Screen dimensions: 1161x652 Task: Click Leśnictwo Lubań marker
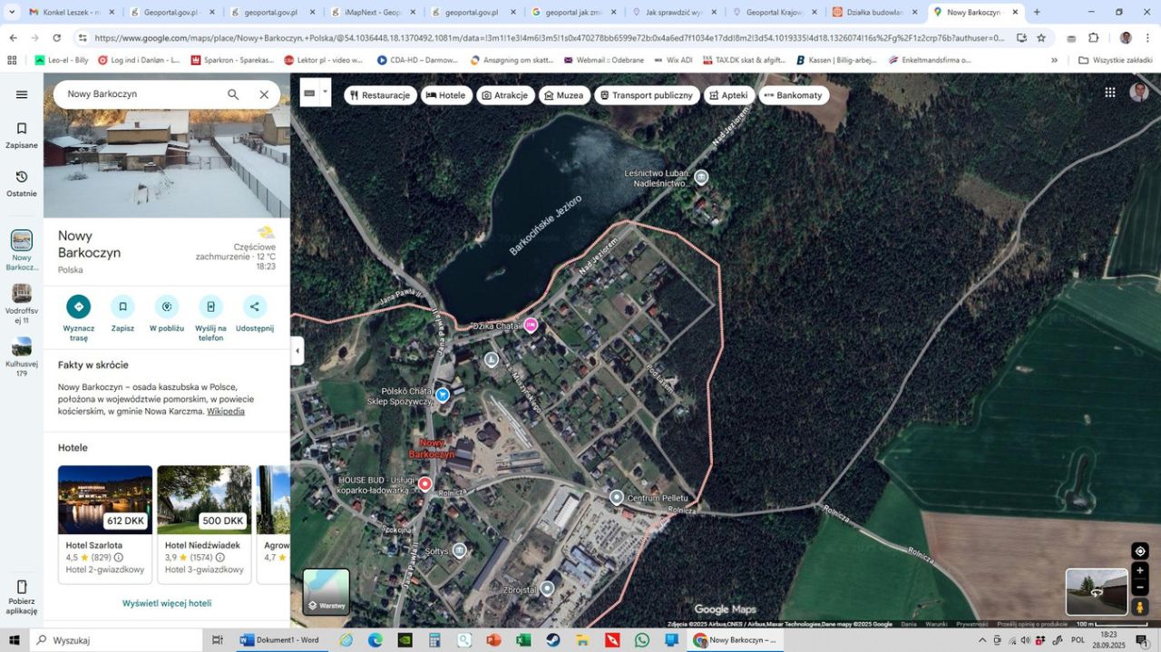[x=701, y=177]
